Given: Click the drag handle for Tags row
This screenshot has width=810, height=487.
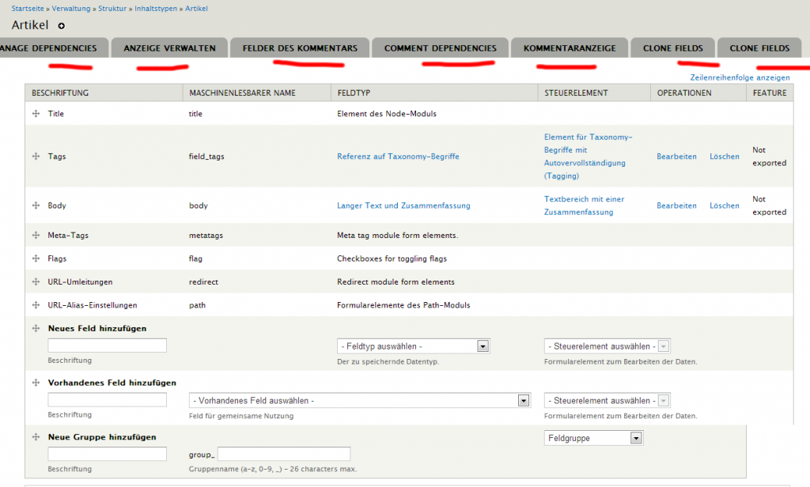Looking at the screenshot, I should (36, 157).
